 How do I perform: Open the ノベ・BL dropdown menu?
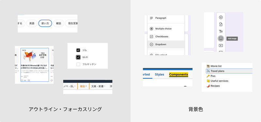pos(70,86)
